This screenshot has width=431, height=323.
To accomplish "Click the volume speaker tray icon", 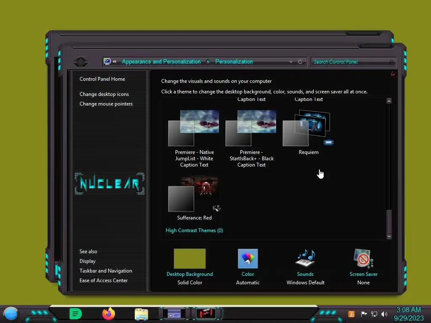I will point(384,314).
